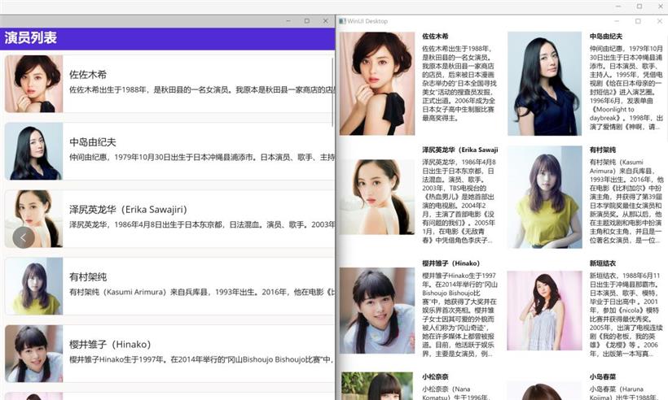668x400 pixels.
Task: Select 泽尻英龙华 (Erika Sawajiri) name in left list
Action: click(x=128, y=210)
